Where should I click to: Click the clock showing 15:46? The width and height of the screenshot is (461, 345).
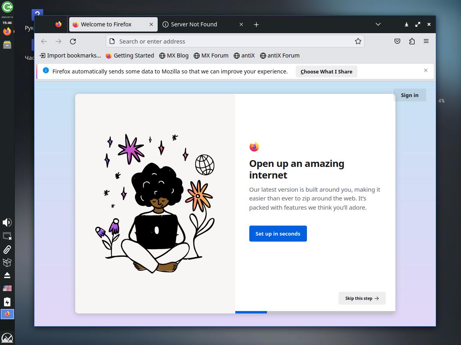click(x=7, y=23)
